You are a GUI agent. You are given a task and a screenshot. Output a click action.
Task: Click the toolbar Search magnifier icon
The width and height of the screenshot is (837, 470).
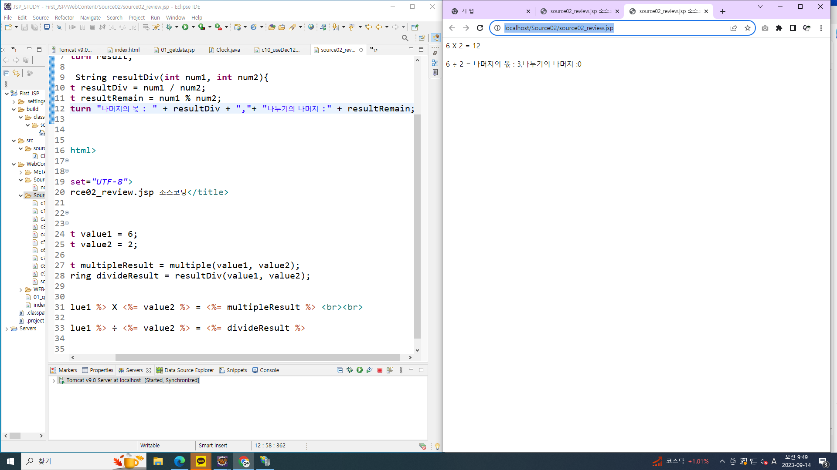[x=405, y=38]
